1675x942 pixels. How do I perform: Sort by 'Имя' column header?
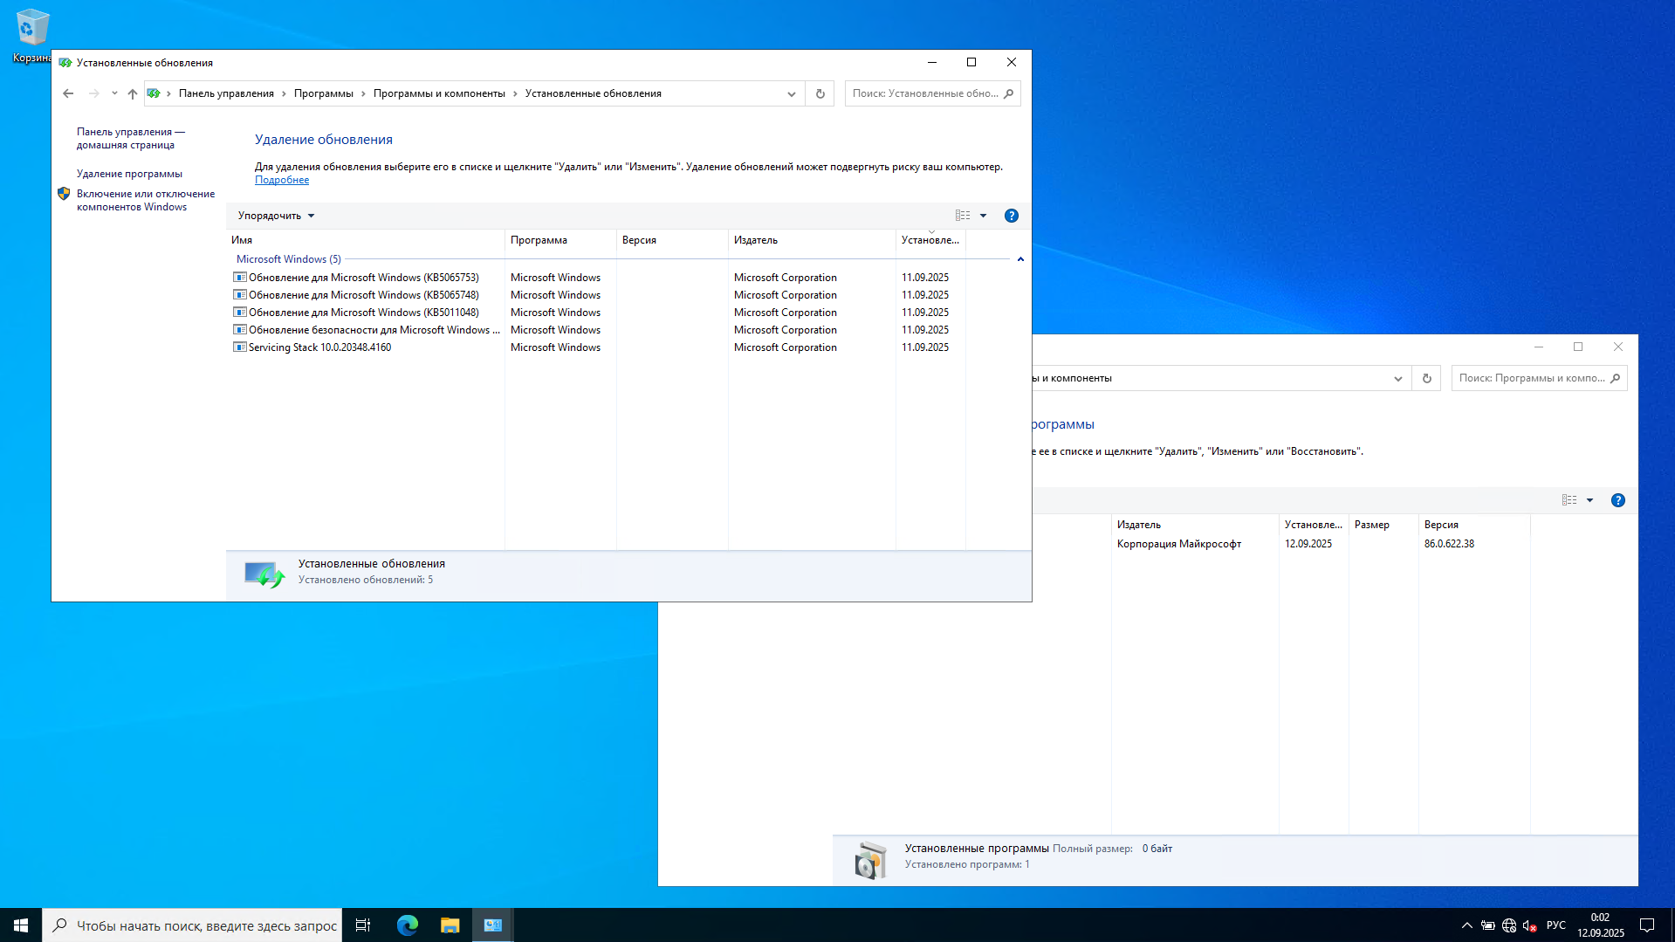click(365, 240)
